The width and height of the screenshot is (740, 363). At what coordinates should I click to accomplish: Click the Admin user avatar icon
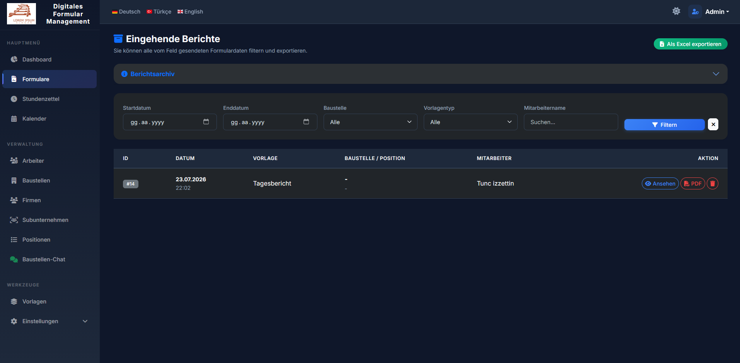695,12
